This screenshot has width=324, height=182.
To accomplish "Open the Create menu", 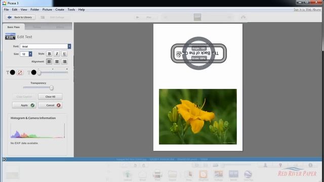I will (x=60, y=10).
